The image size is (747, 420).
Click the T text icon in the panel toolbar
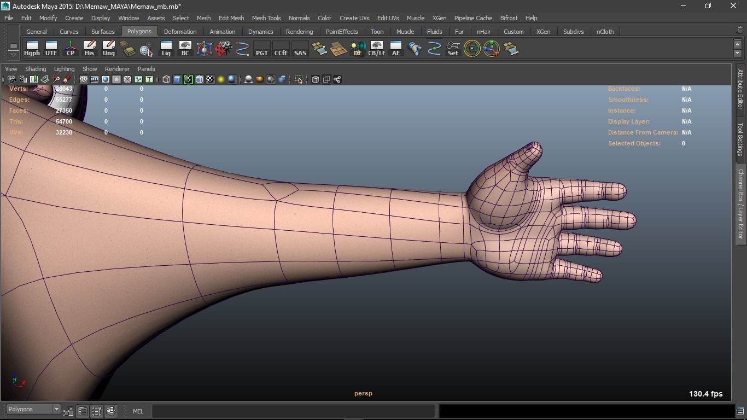pyautogui.click(x=149, y=79)
